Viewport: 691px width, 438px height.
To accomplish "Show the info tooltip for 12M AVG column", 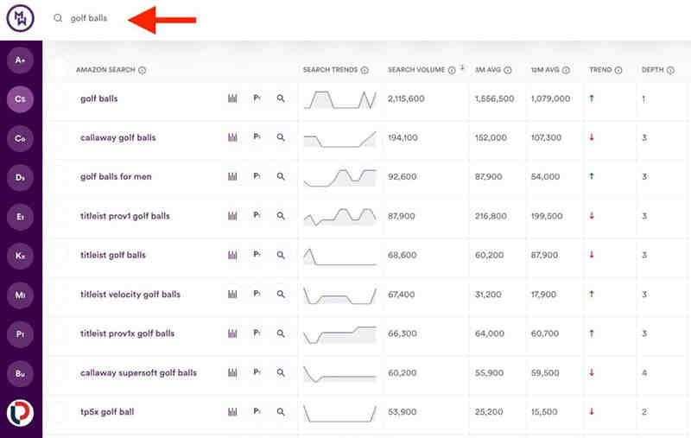I will point(566,70).
